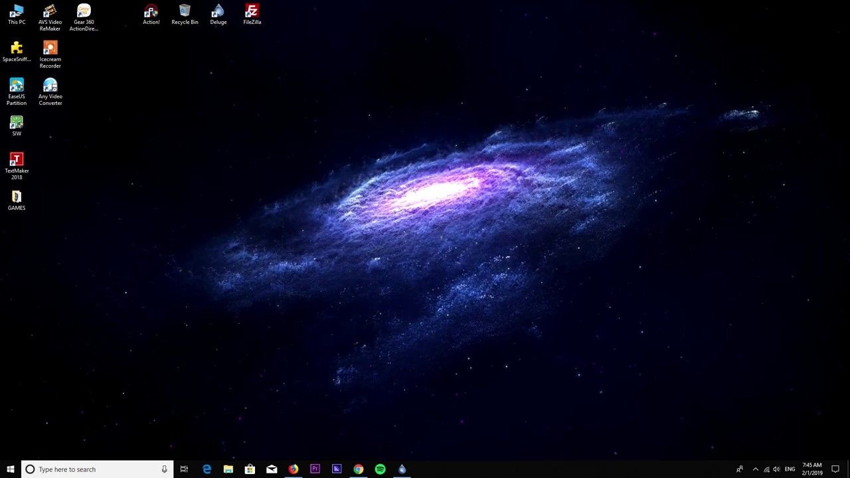Open the Recycle Bin icon
This screenshot has height=478, width=850.
(x=185, y=15)
